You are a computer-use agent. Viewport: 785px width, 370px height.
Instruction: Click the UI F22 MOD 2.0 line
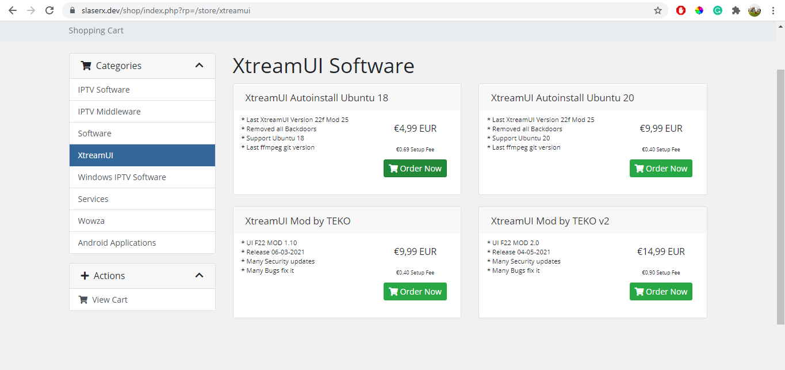pyautogui.click(x=513, y=243)
